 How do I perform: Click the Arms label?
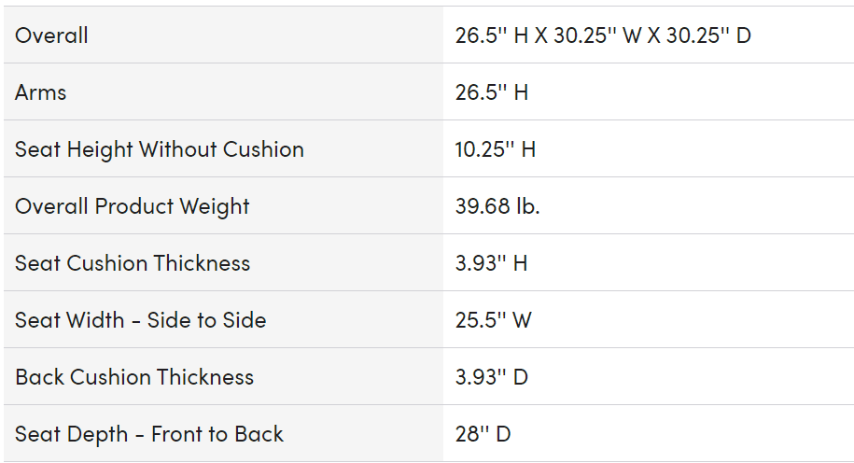(x=40, y=92)
